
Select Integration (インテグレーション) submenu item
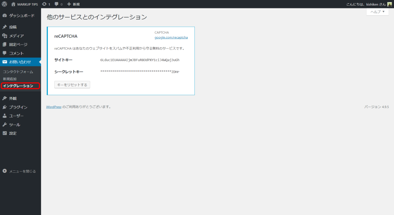pos(18,86)
